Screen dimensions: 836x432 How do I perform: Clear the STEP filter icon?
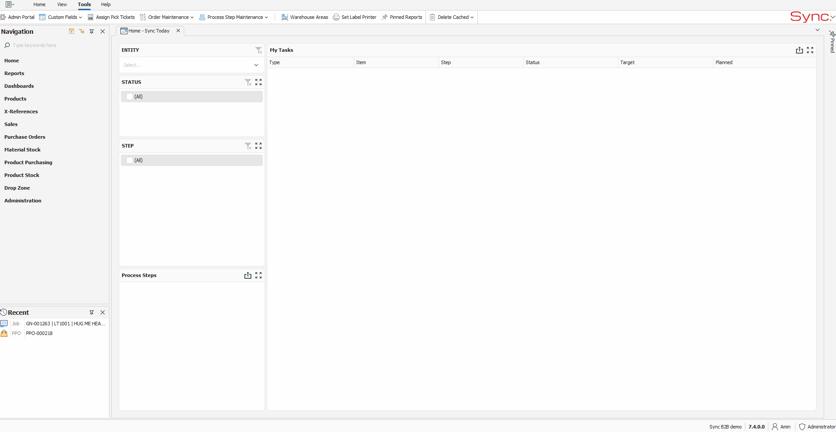248,146
